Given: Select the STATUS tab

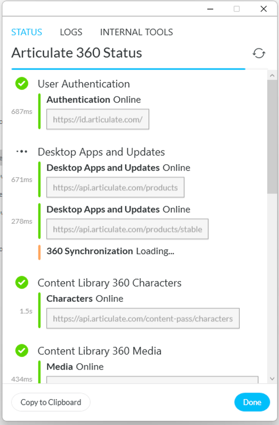Looking at the screenshot, I should click(x=26, y=32).
